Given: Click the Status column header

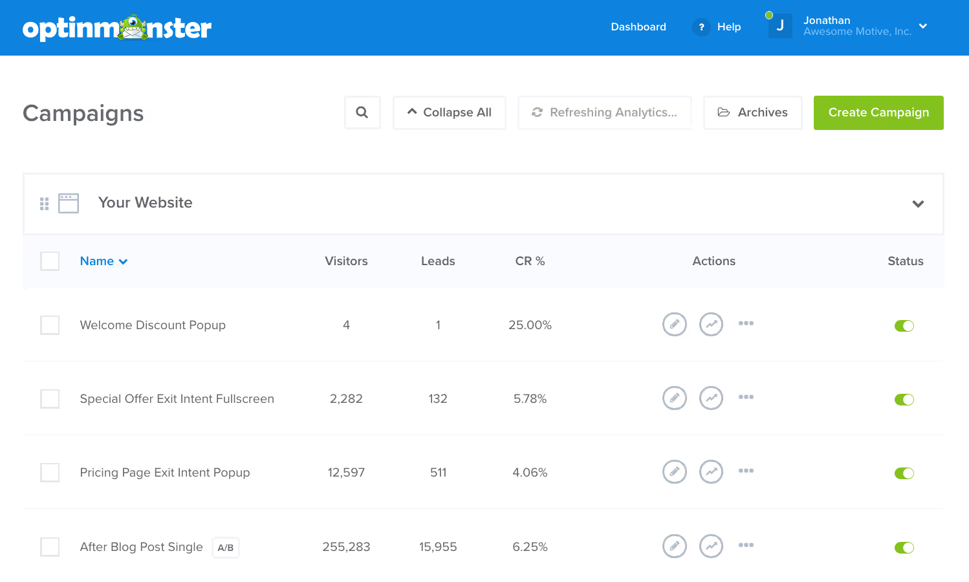Looking at the screenshot, I should [x=906, y=261].
